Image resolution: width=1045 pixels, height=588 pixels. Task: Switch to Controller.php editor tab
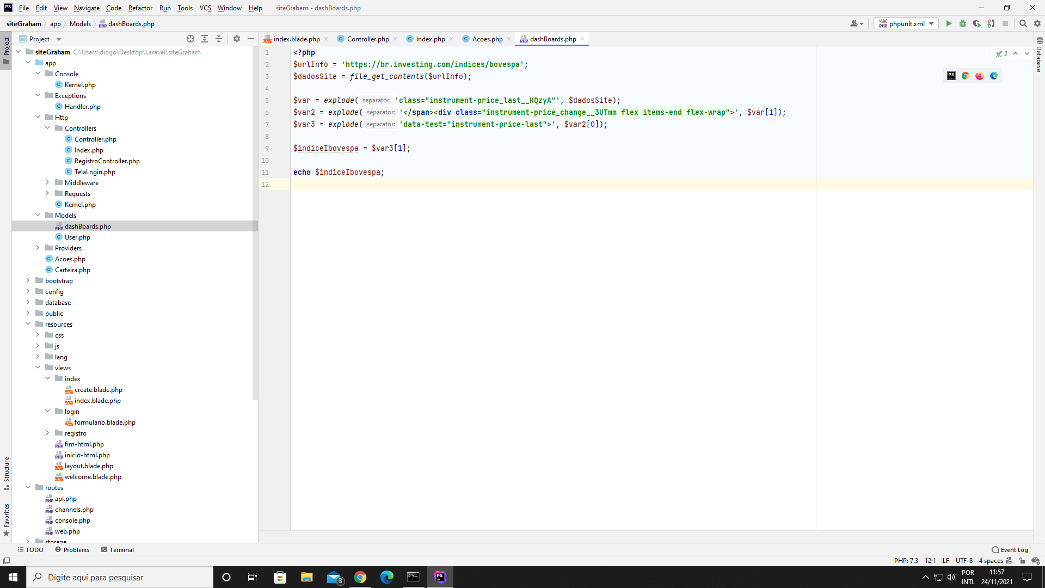click(x=368, y=39)
